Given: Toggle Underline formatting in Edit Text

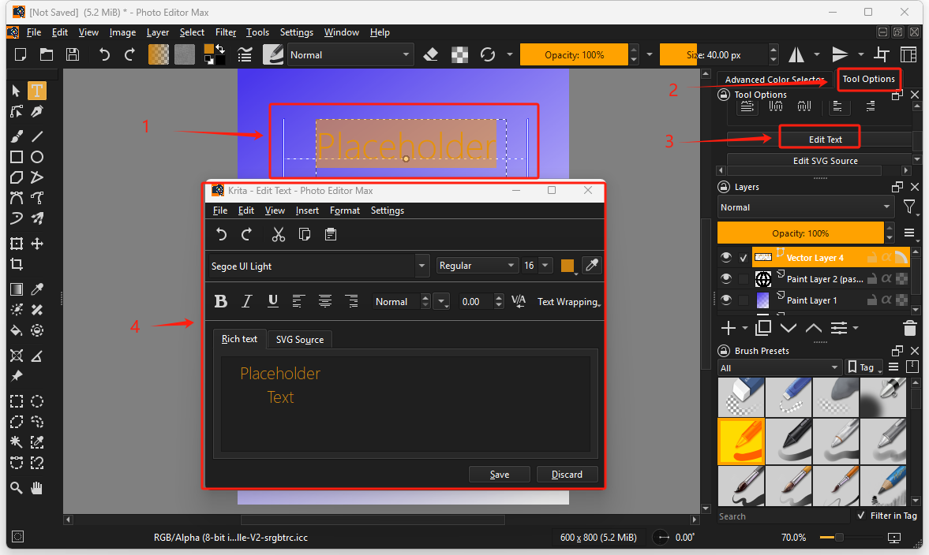Looking at the screenshot, I should click(272, 301).
